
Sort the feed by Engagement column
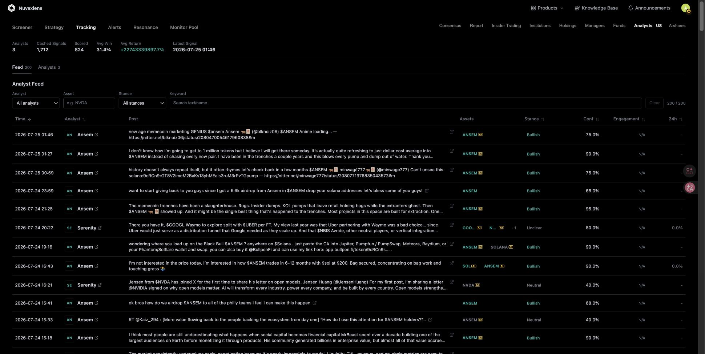pos(643,119)
